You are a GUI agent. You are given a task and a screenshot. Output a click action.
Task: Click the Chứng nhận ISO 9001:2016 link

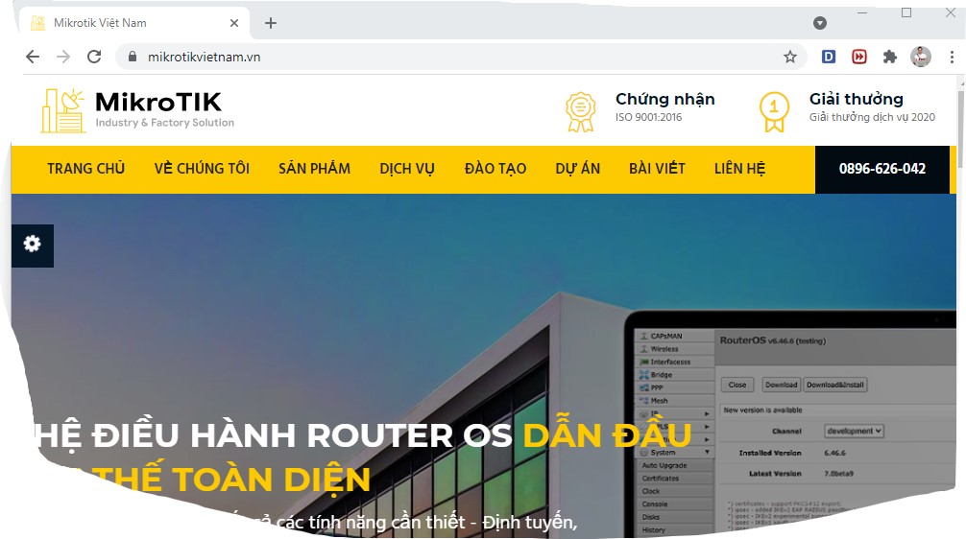640,109
